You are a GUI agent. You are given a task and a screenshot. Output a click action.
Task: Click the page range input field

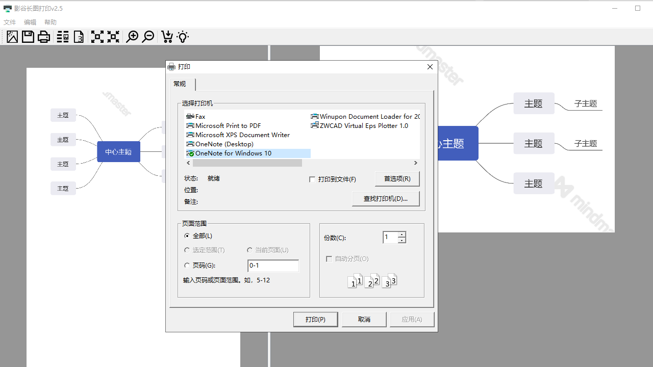click(273, 266)
